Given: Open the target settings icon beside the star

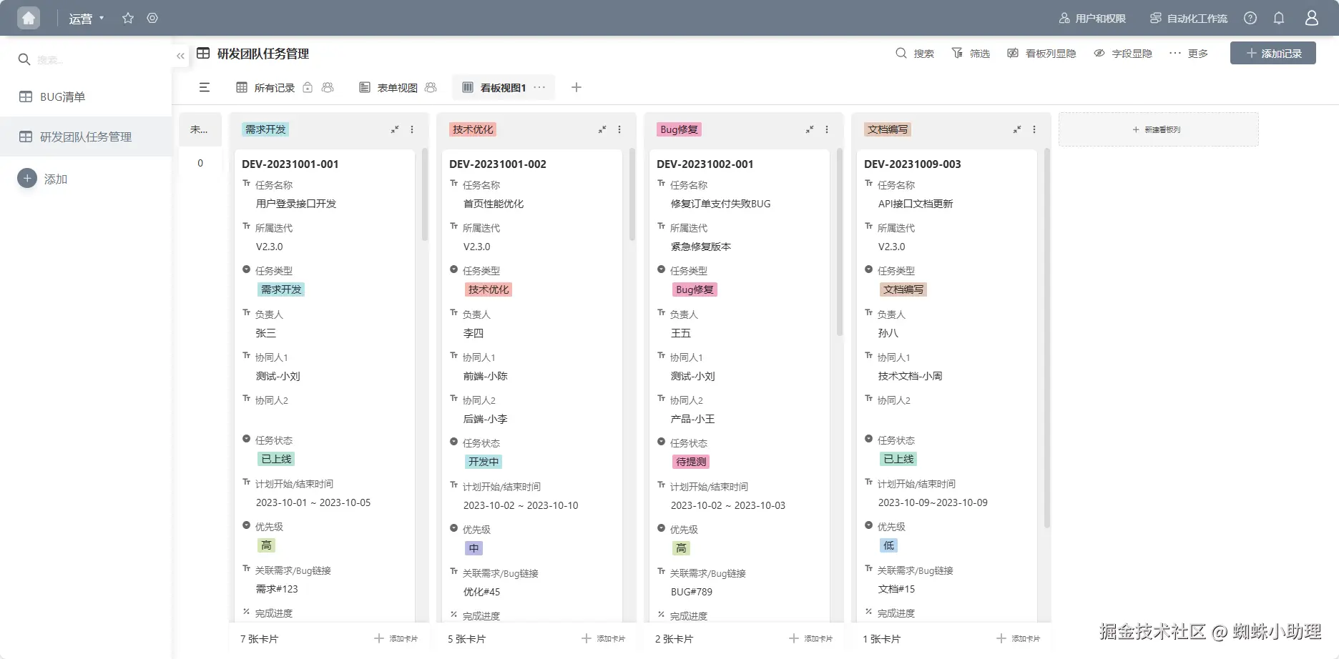Looking at the screenshot, I should [x=152, y=18].
